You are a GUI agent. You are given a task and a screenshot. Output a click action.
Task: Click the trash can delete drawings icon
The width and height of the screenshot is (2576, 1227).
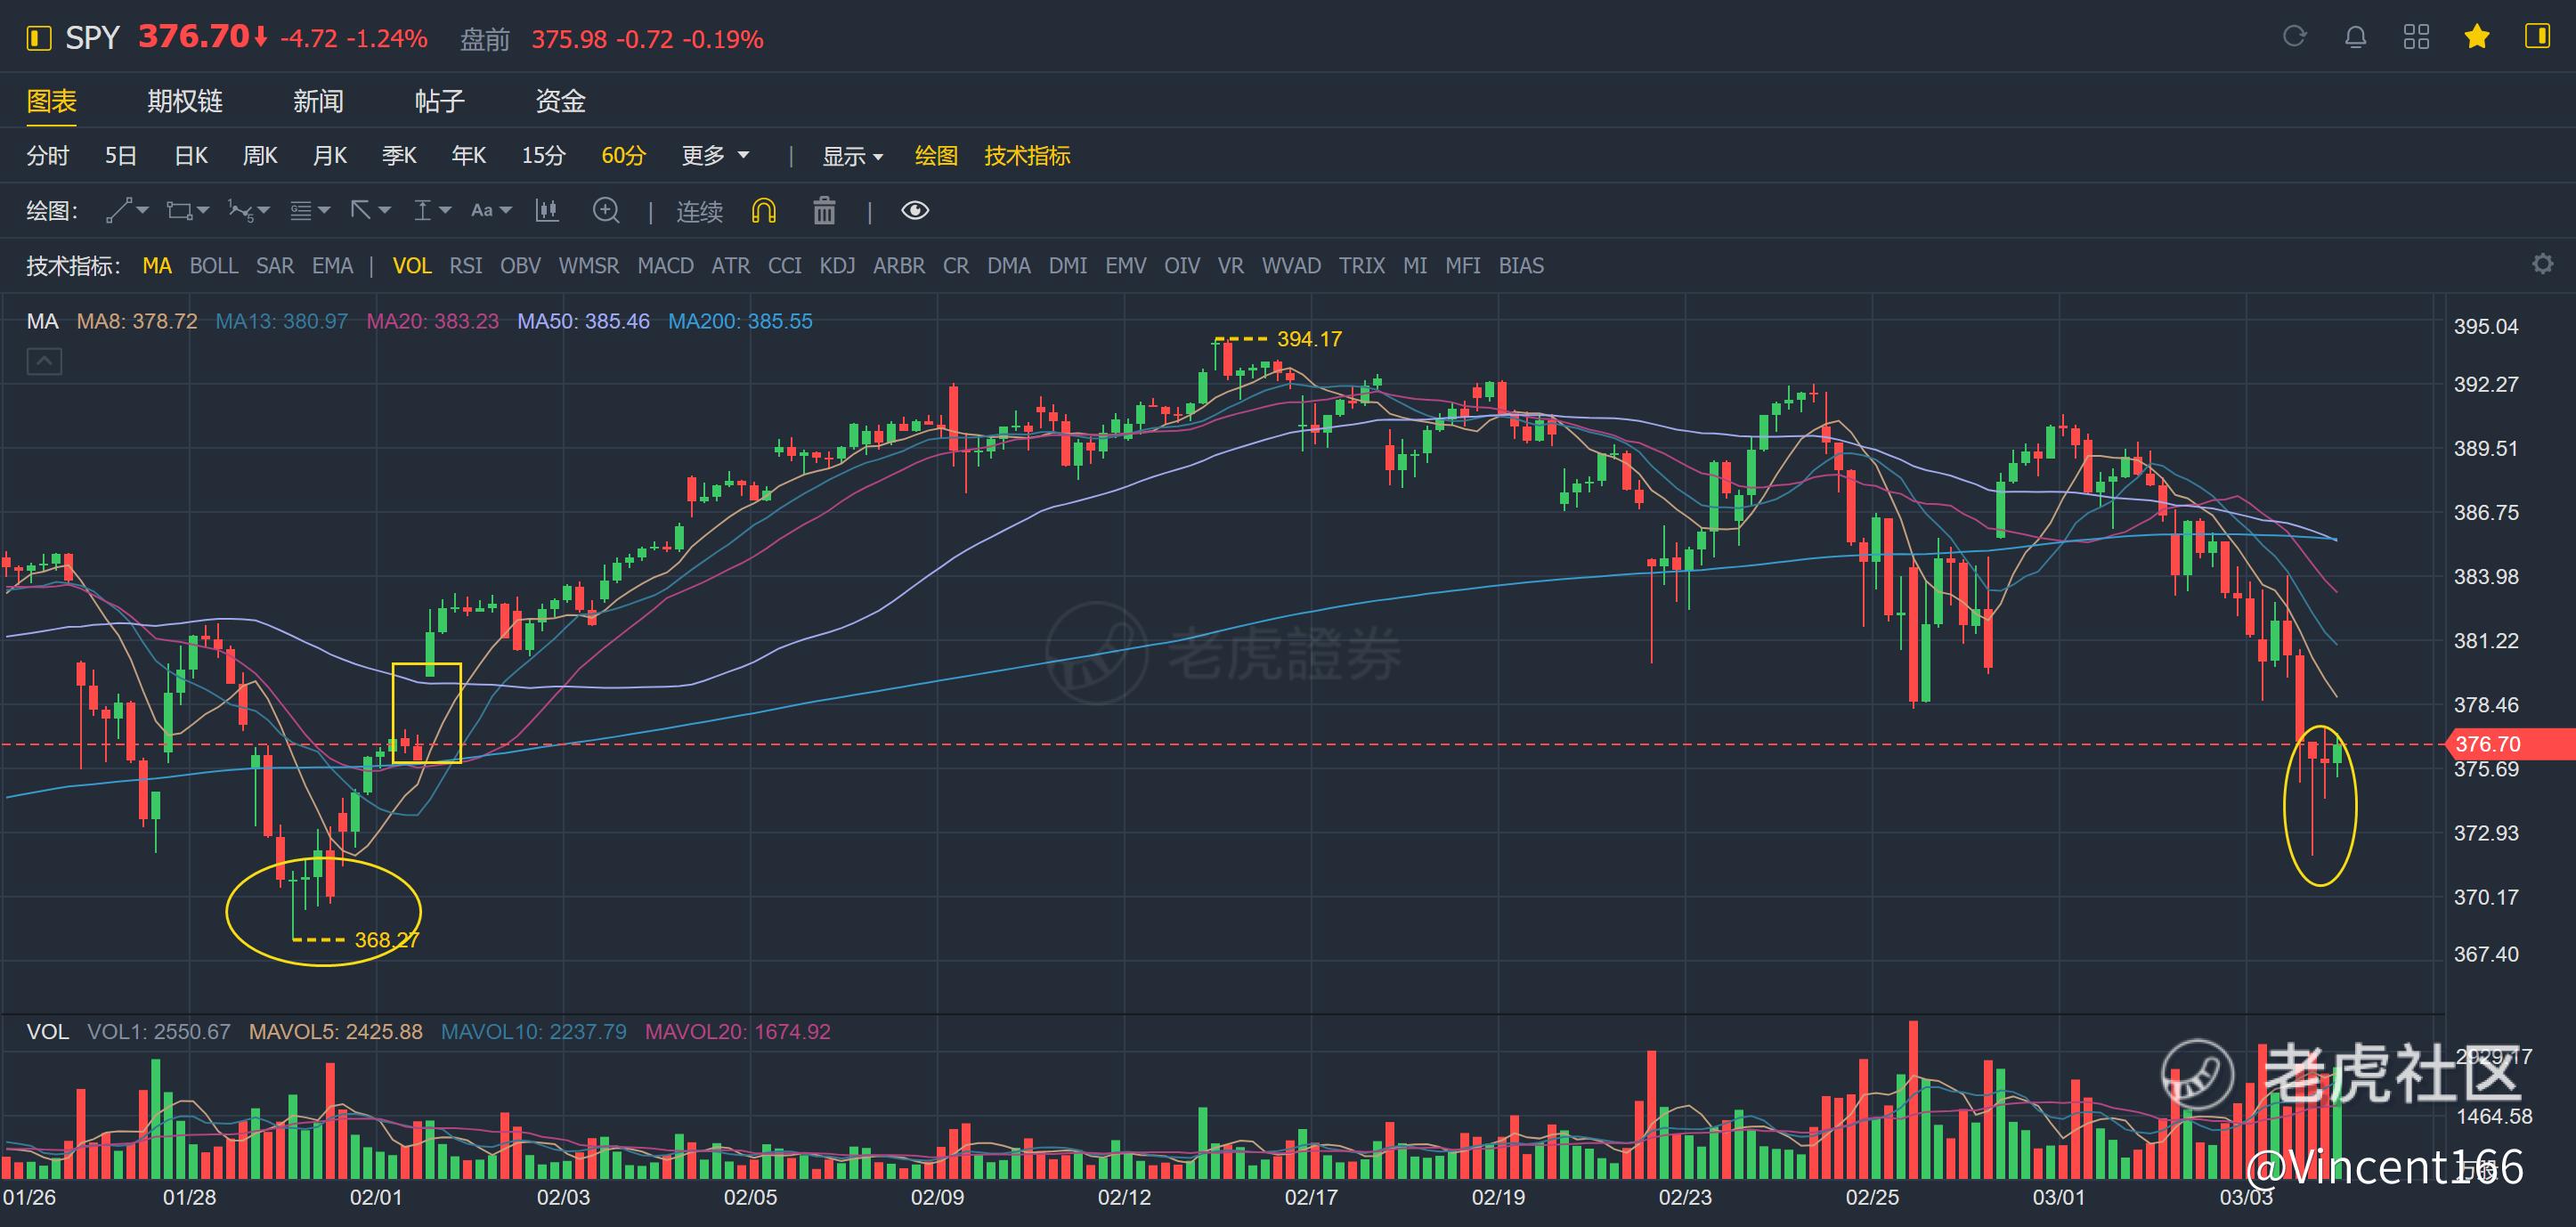click(824, 210)
